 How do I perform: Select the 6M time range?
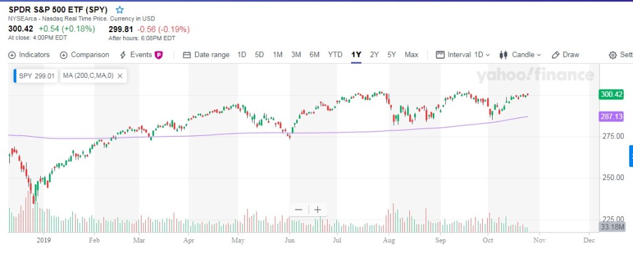tap(315, 54)
